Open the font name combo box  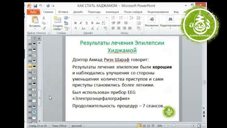85,18
